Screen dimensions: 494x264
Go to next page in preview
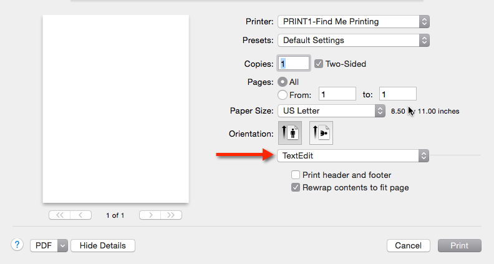tap(150, 215)
